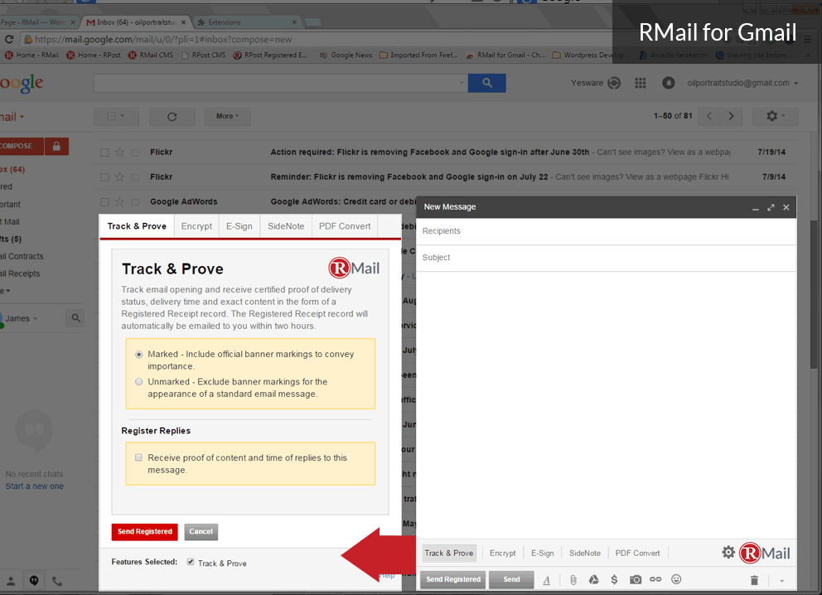Viewport: 822px width, 595px height.
Task: Open the PDF Convert tab in the RMail panel
Action: 346,226
